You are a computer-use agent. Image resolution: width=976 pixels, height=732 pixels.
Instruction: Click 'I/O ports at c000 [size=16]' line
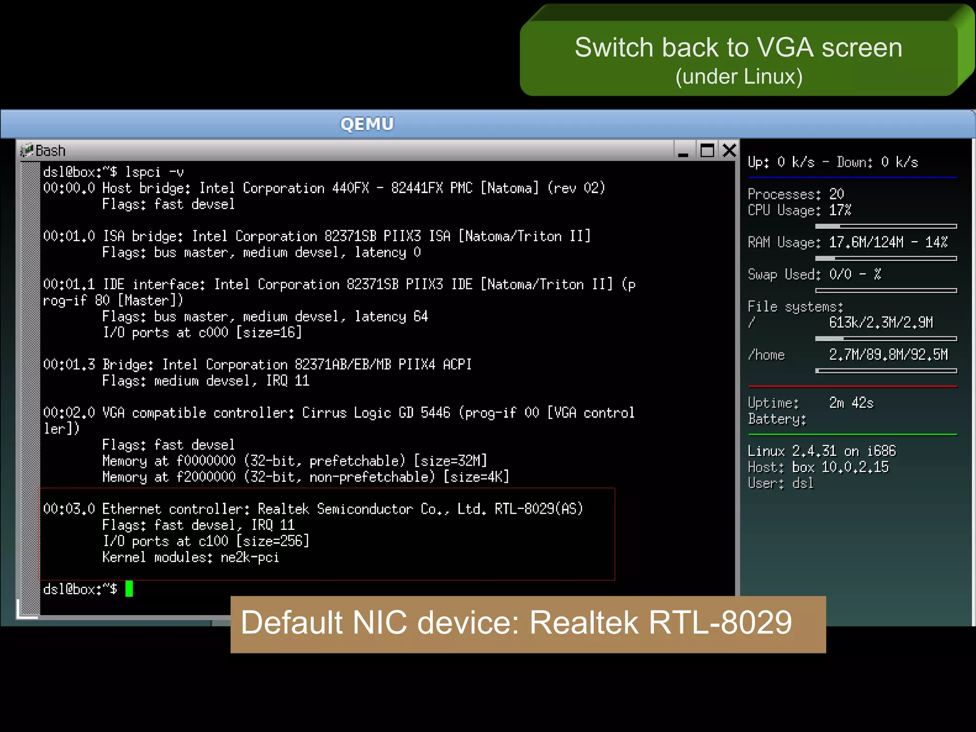pyautogui.click(x=202, y=333)
